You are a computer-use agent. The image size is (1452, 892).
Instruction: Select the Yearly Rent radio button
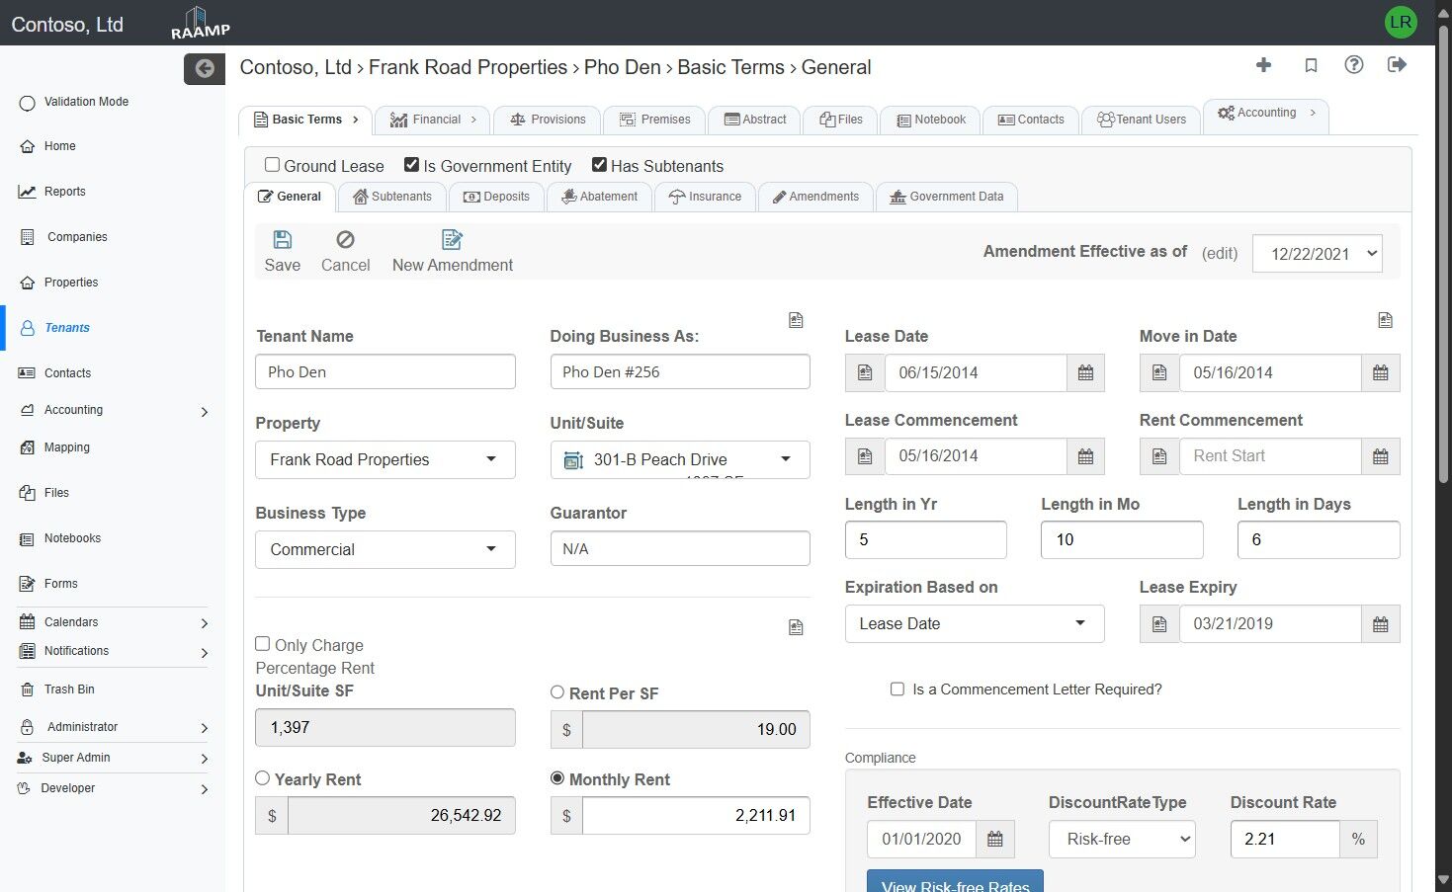(x=263, y=778)
